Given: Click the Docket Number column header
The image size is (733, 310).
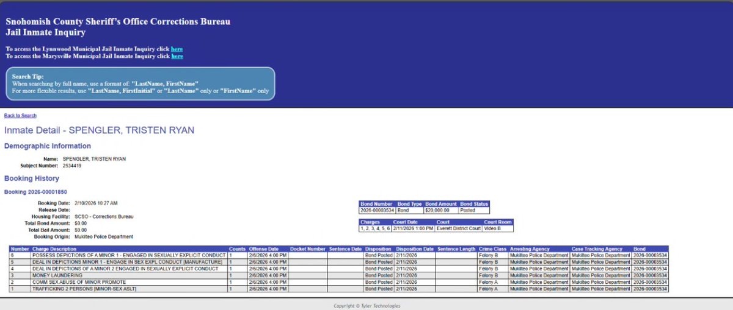Looking at the screenshot, I should point(308,249).
